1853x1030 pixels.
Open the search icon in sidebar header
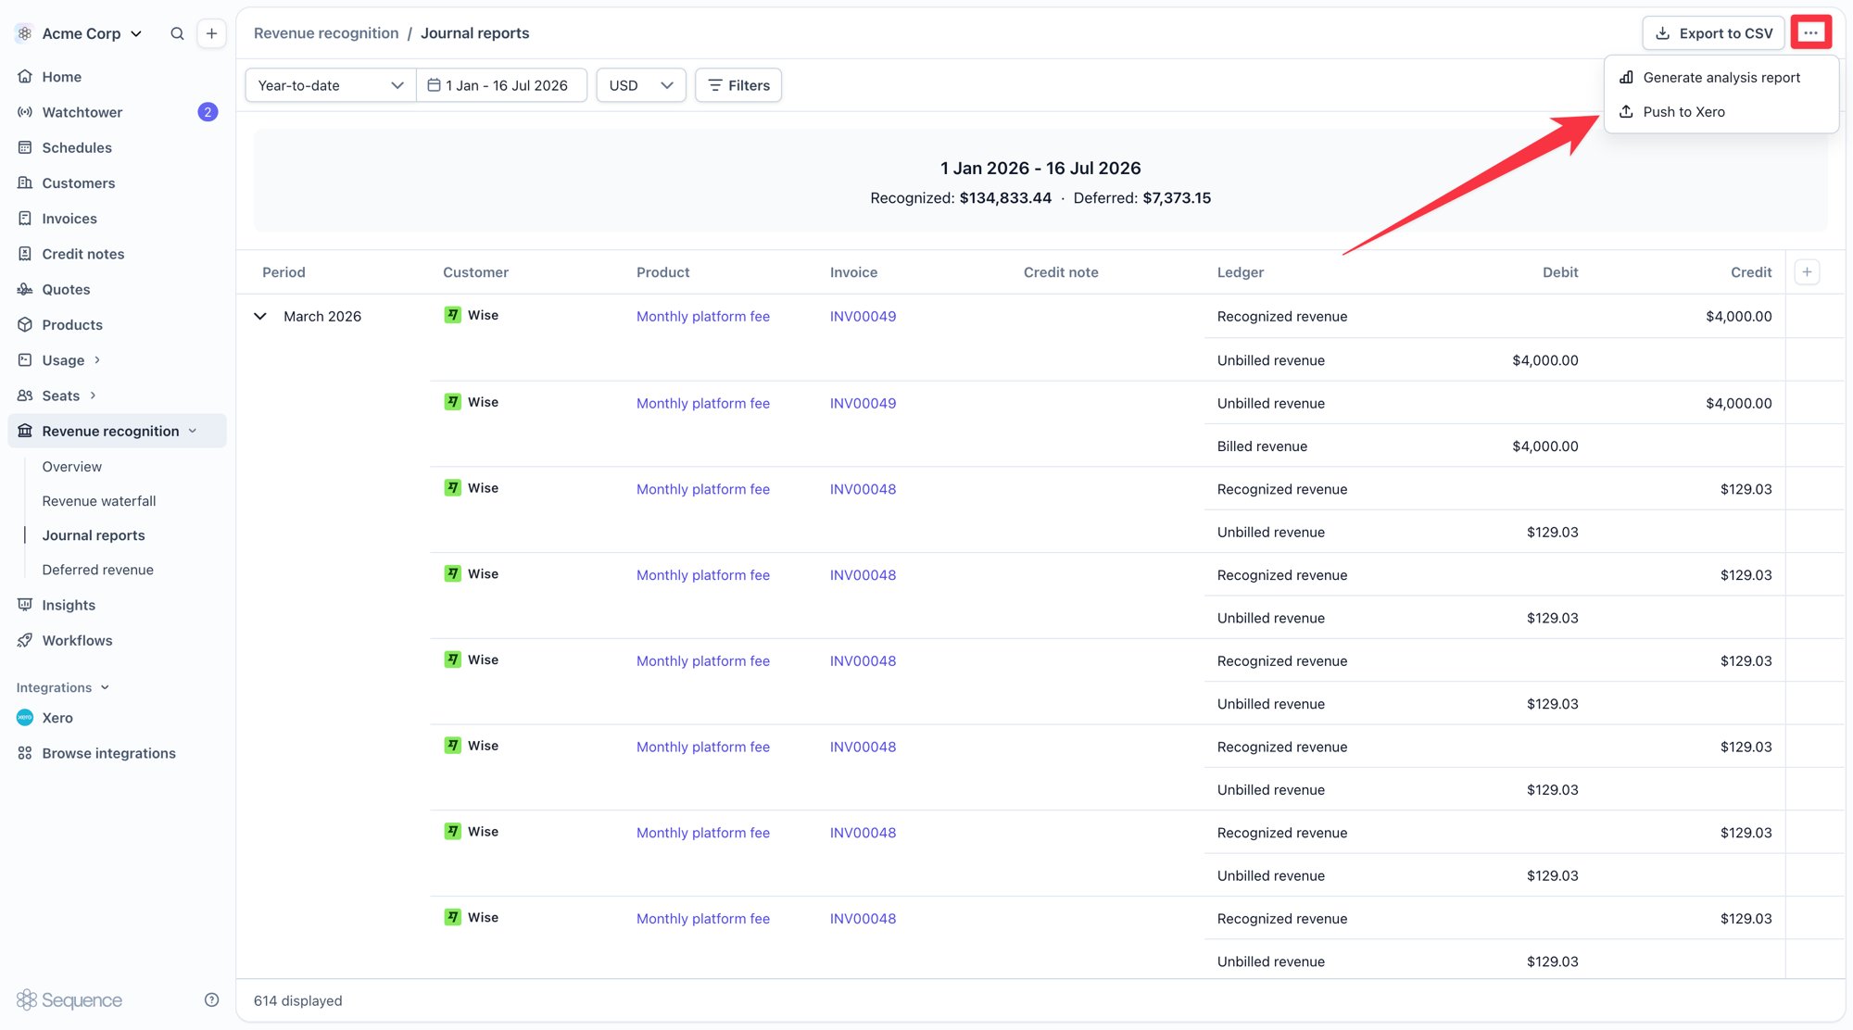tap(177, 33)
